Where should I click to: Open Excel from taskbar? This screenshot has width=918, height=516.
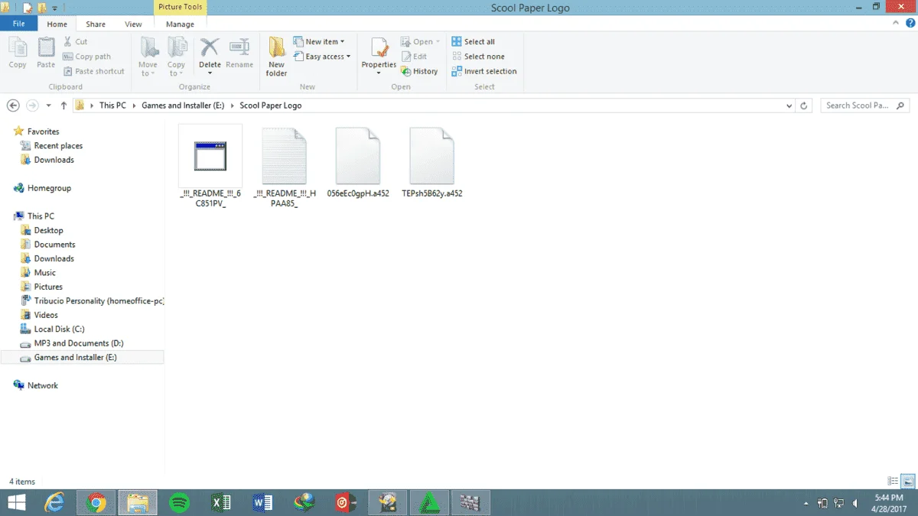point(220,502)
